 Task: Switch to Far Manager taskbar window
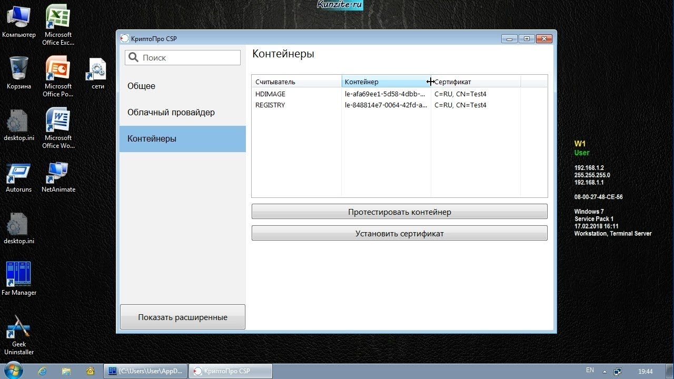point(145,371)
